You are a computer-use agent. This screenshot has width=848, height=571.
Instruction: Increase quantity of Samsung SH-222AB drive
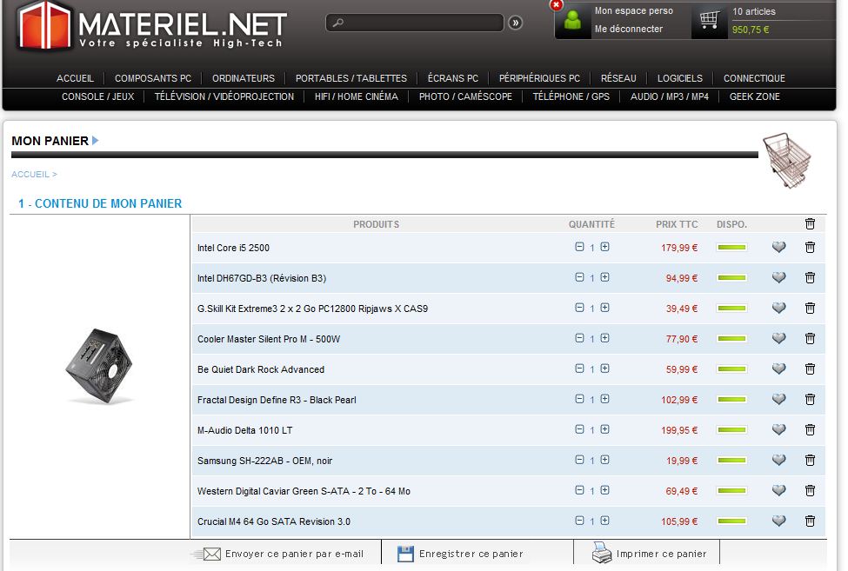click(x=604, y=460)
